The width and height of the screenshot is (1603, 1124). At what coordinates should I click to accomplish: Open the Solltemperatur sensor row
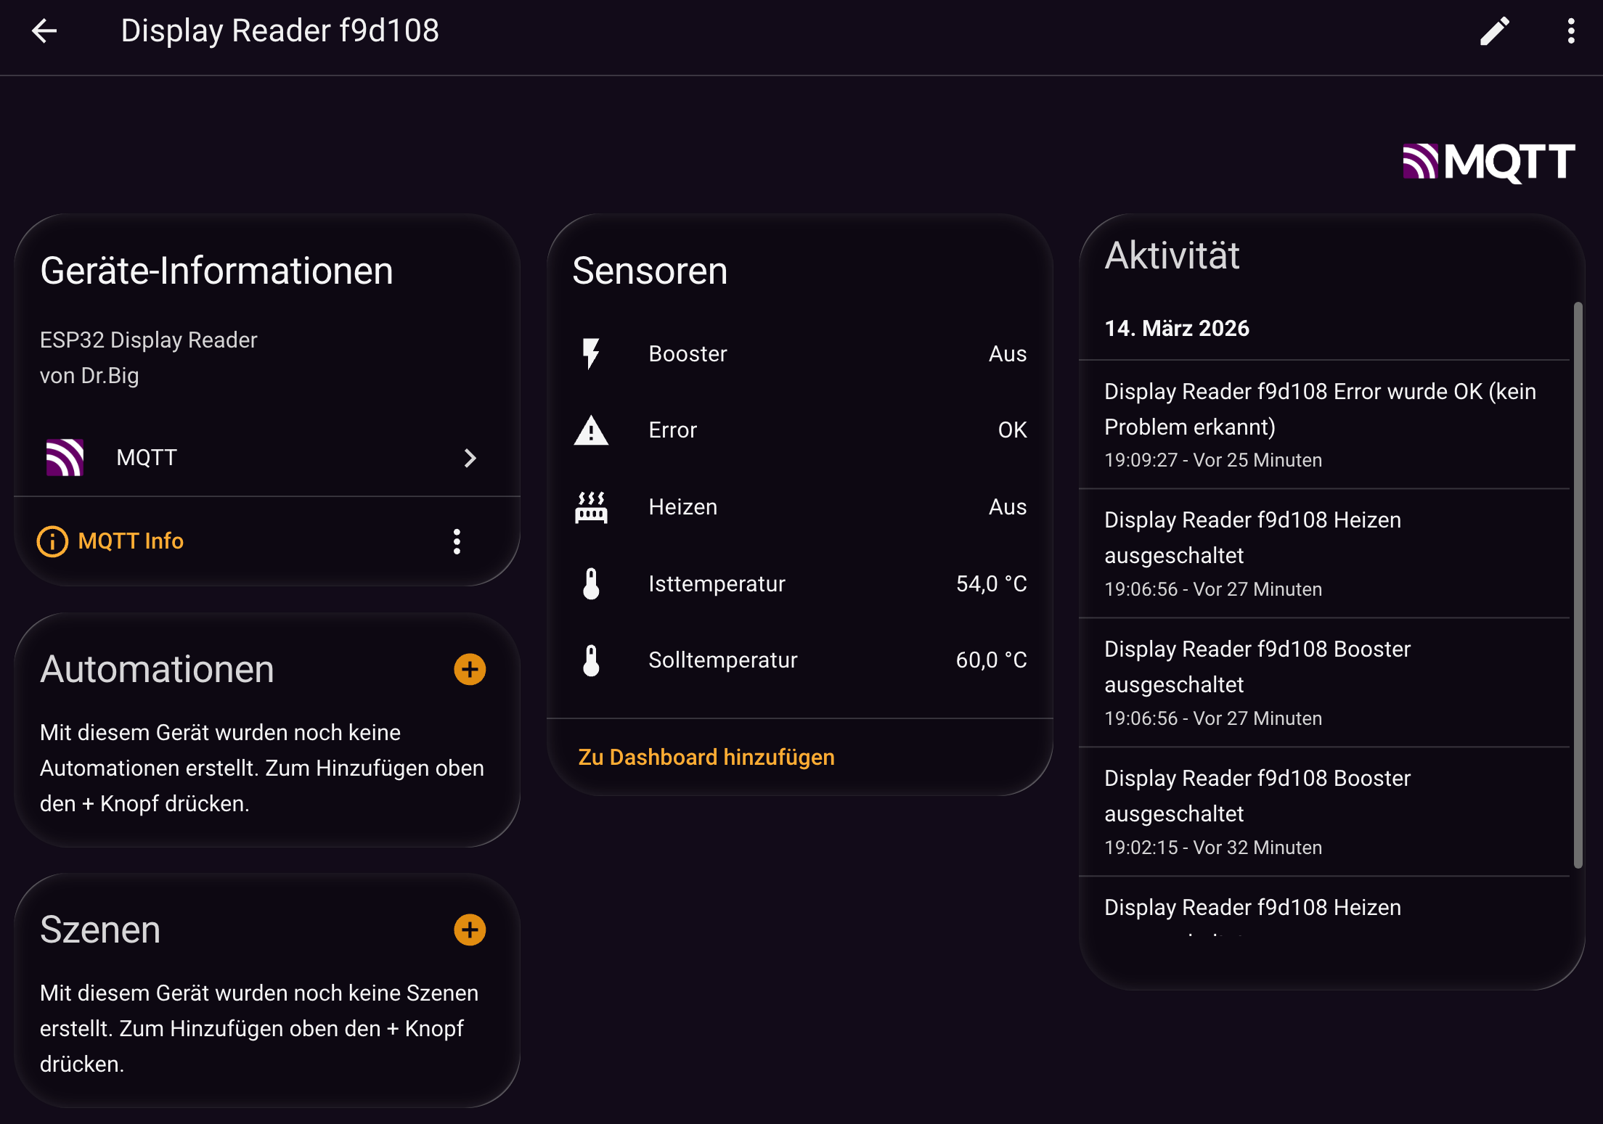[799, 660]
